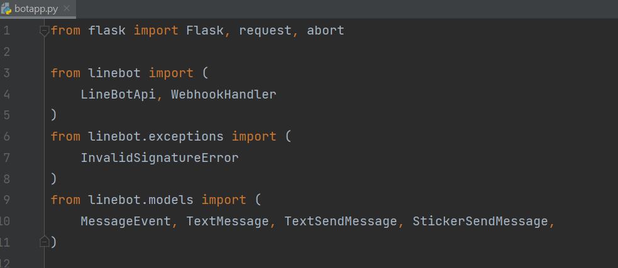The image size is (618, 268).
Task: Collapse the imports fold marker on line 1
Action: pos(44,31)
